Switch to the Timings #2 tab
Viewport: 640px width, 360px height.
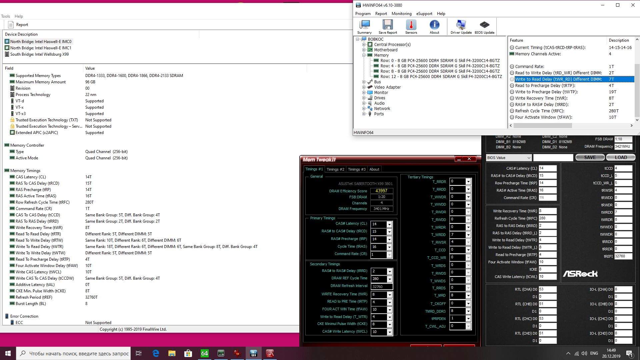point(335,169)
